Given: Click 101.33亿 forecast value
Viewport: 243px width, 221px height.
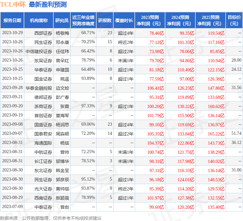Looking at the screenshot, I should tap(186, 42).
